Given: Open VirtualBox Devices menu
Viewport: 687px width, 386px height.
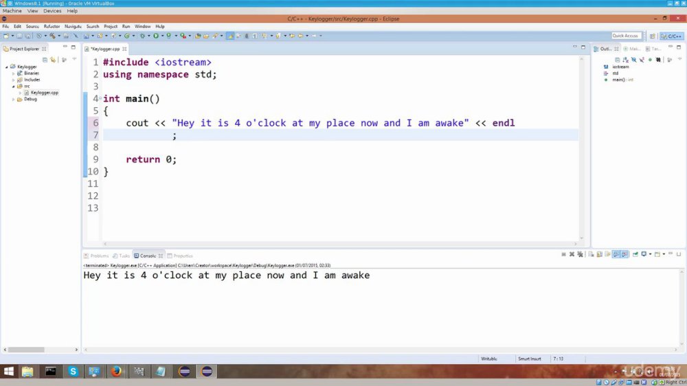Looking at the screenshot, I should pyautogui.click(x=52, y=10).
